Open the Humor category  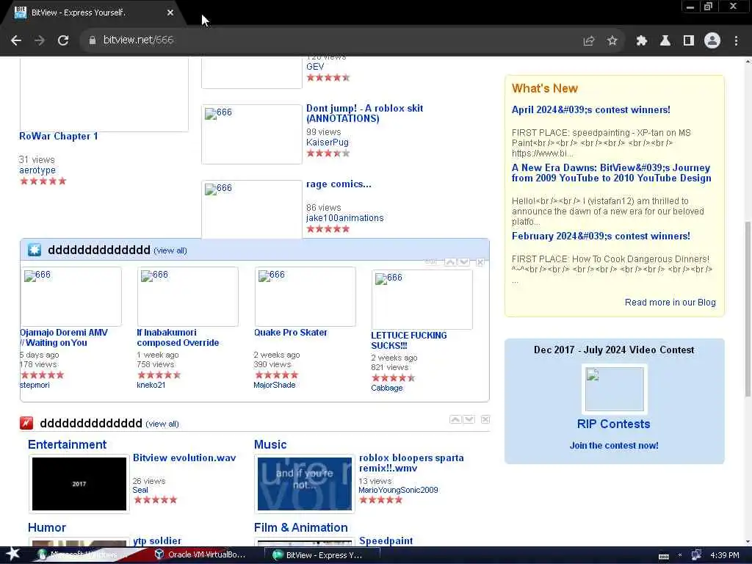47,527
